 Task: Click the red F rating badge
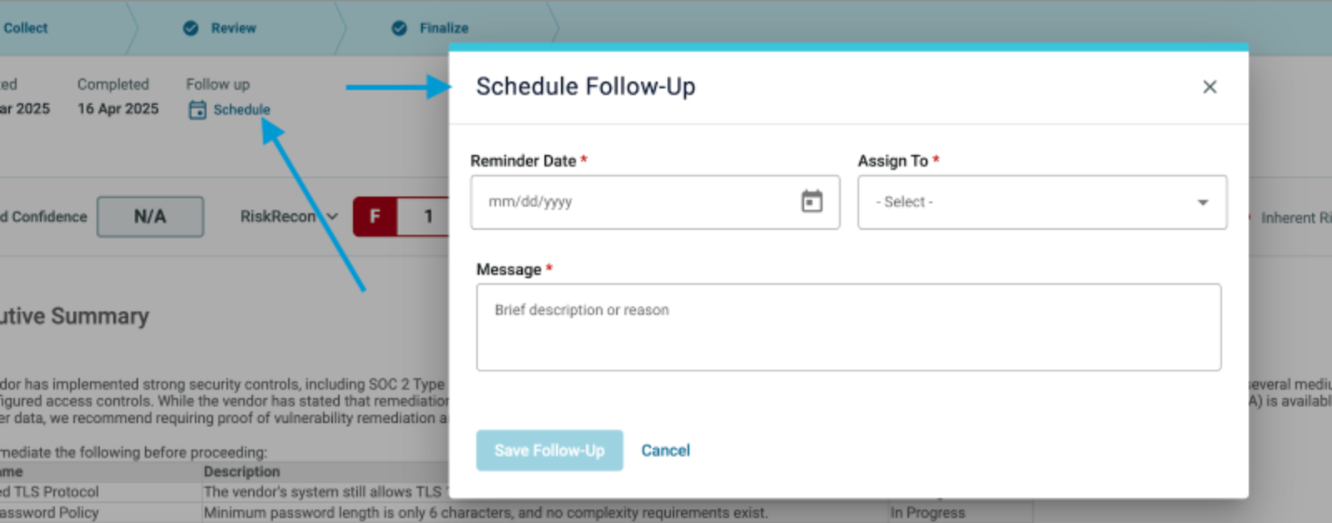375,217
